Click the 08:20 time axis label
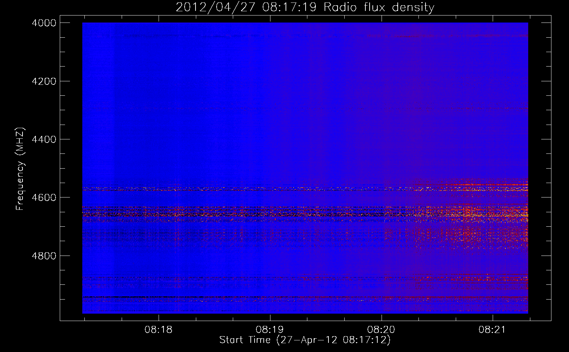Image resolution: width=569 pixels, height=352 pixels. [x=381, y=330]
